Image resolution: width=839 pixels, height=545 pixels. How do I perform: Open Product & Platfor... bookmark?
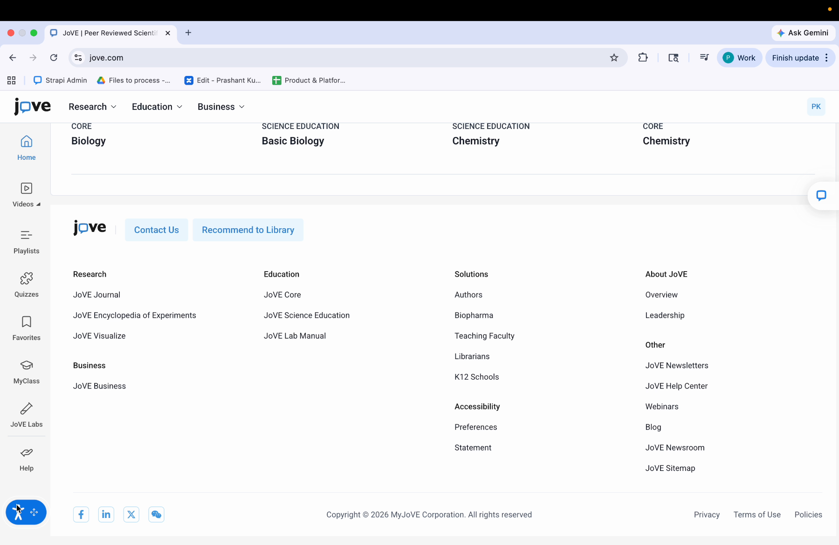tap(309, 81)
